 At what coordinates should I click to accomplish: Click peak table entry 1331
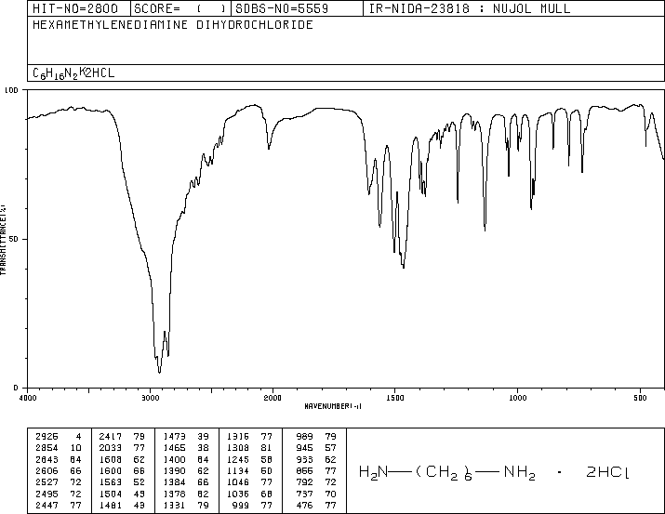pyautogui.click(x=174, y=506)
